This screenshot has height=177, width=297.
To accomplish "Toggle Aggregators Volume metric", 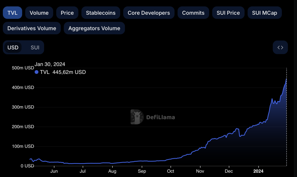I will point(94,28).
